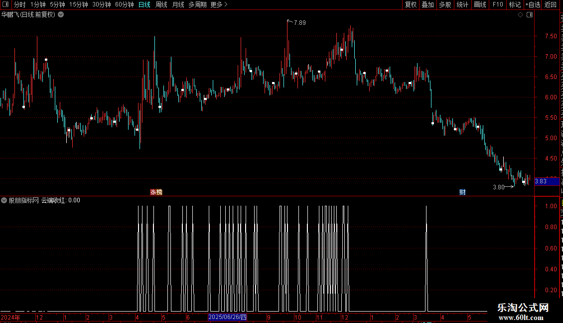
Task: Switch to the 分时 intraday view
Action: [x=20, y=4]
